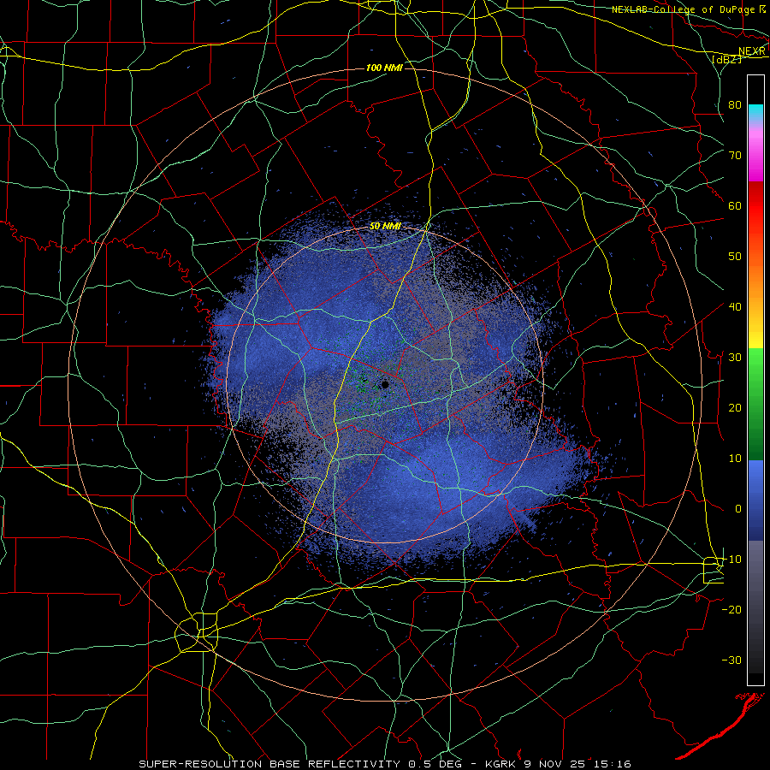Click the [dBZ] unit label

tap(726, 59)
